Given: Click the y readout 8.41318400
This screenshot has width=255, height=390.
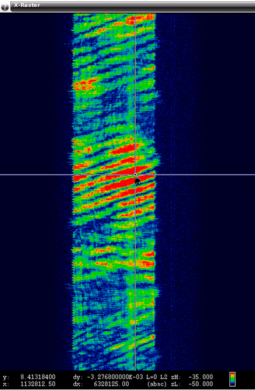Looking at the screenshot, I should click(x=38, y=377).
